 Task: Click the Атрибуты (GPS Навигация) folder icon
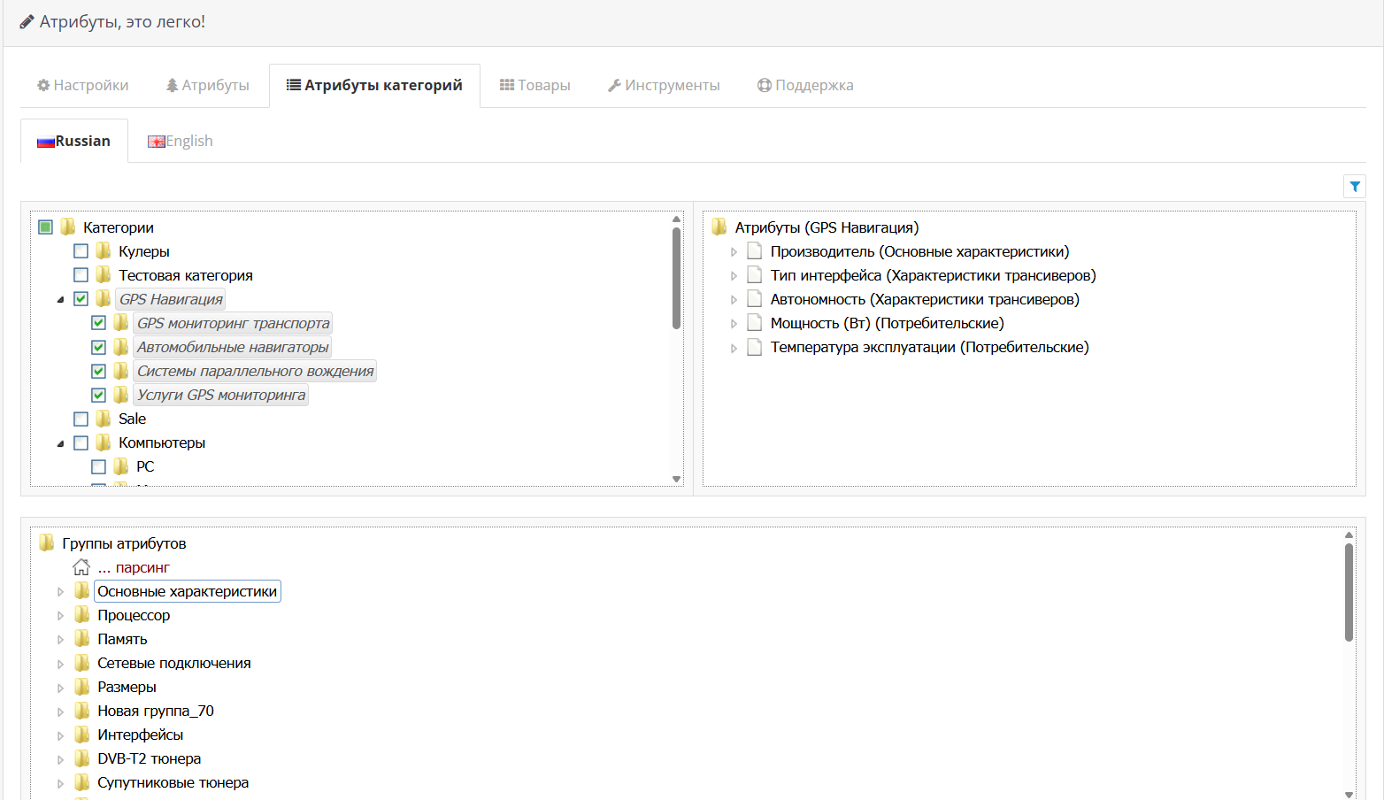[719, 227]
